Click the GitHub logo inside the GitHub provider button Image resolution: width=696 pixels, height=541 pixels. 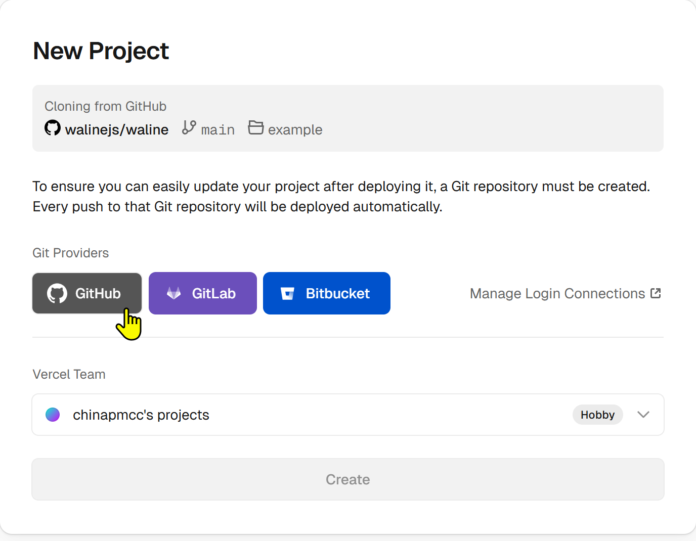(57, 293)
